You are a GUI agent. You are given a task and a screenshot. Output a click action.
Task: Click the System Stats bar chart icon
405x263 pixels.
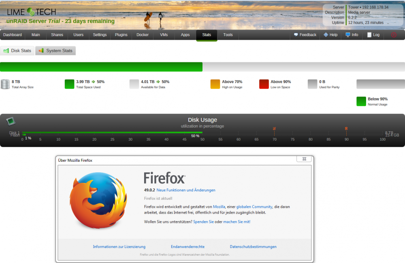click(41, 50)
